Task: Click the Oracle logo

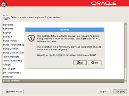Action: coord(104,3)
